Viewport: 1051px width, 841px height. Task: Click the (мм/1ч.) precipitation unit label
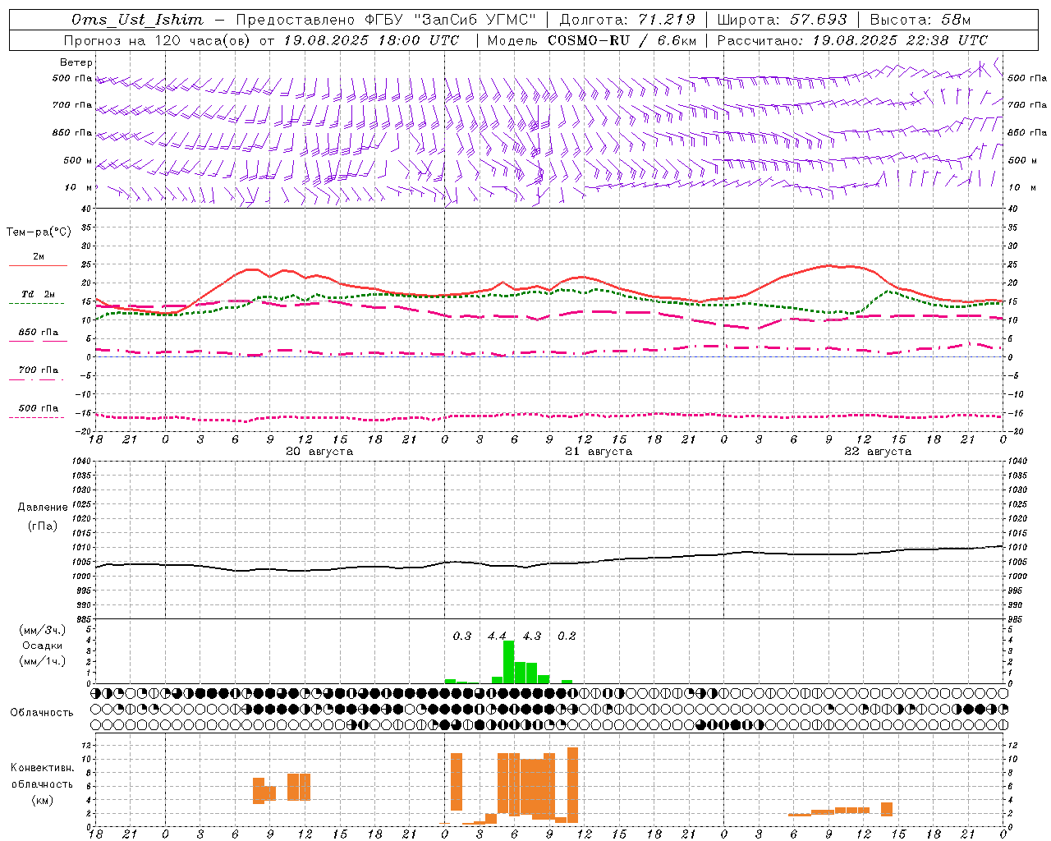pyautogui.click(x=42, y=661)
